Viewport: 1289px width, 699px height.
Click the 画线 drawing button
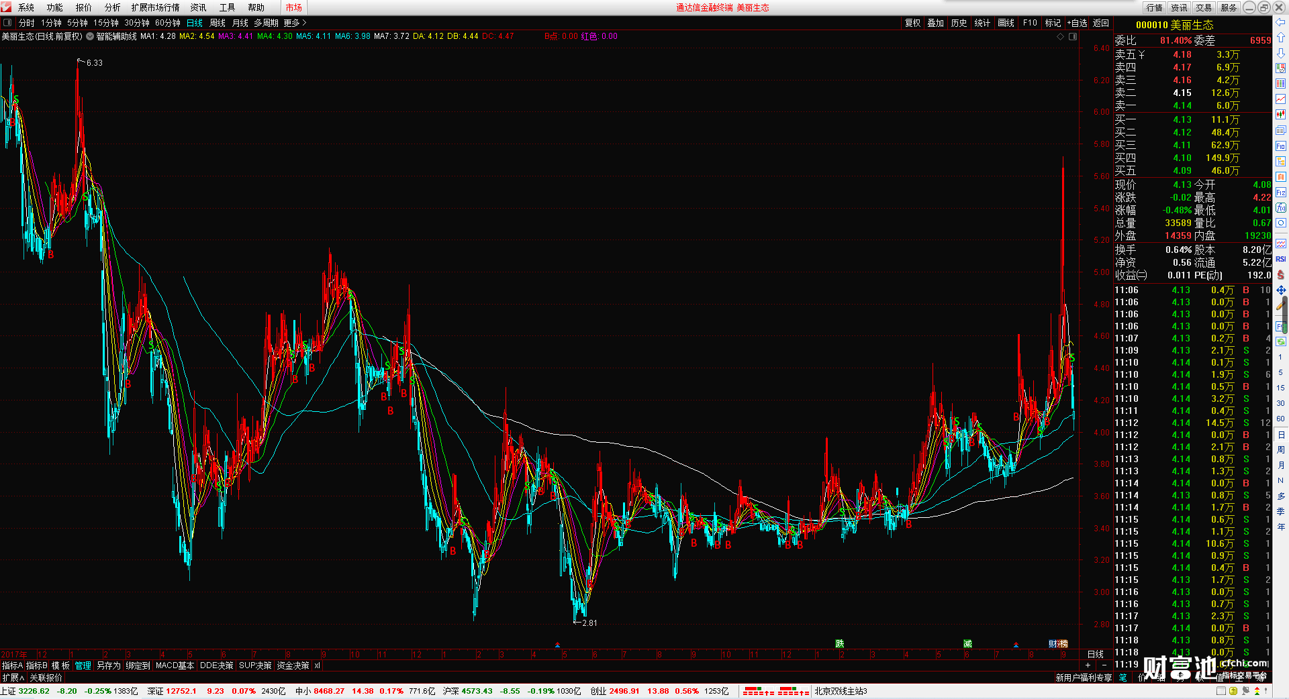(x=1006, y=23)
